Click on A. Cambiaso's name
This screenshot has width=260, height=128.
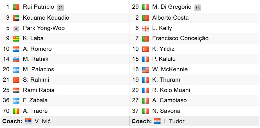[169, 100]
